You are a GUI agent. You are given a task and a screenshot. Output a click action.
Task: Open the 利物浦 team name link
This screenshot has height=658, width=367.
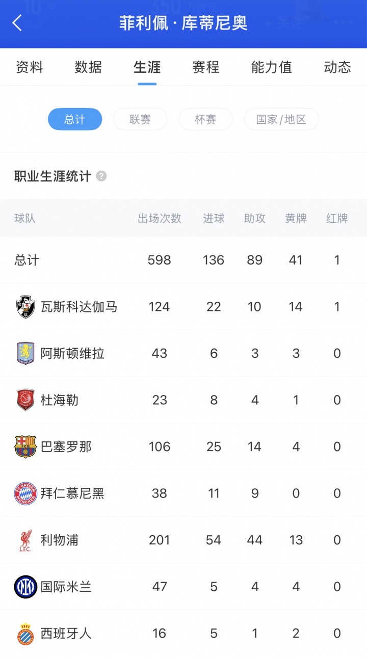[60, 540]
